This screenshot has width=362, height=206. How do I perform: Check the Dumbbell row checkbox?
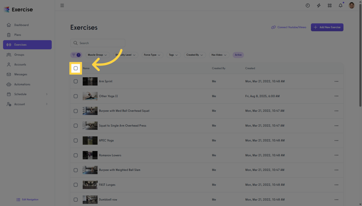click(76, 200)
